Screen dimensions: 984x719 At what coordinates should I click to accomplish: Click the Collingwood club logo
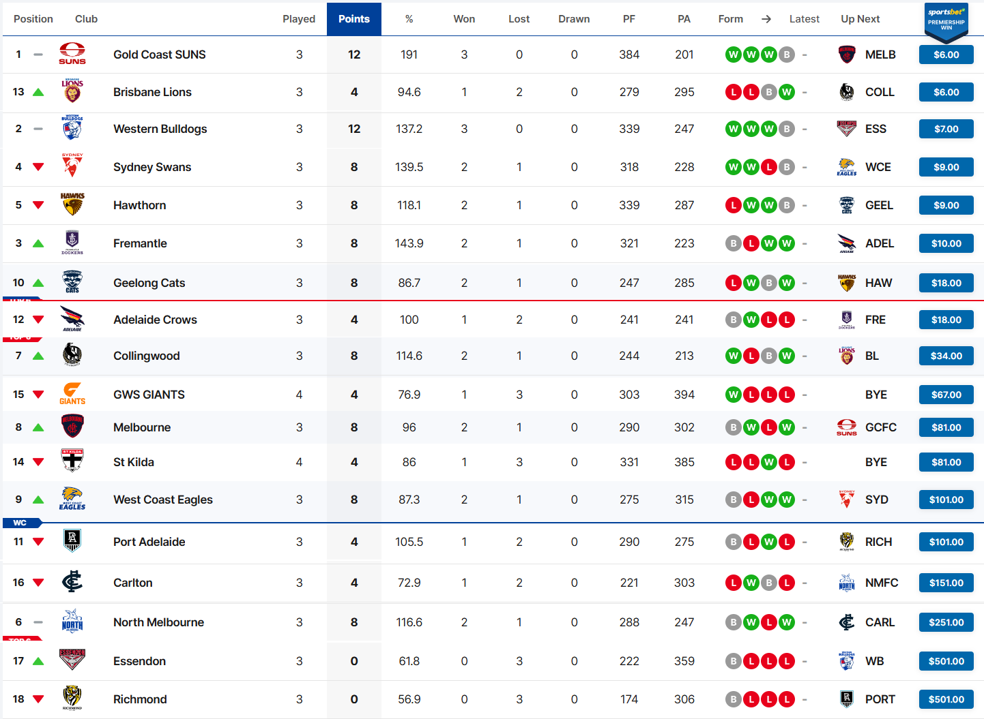coord(72,355)
